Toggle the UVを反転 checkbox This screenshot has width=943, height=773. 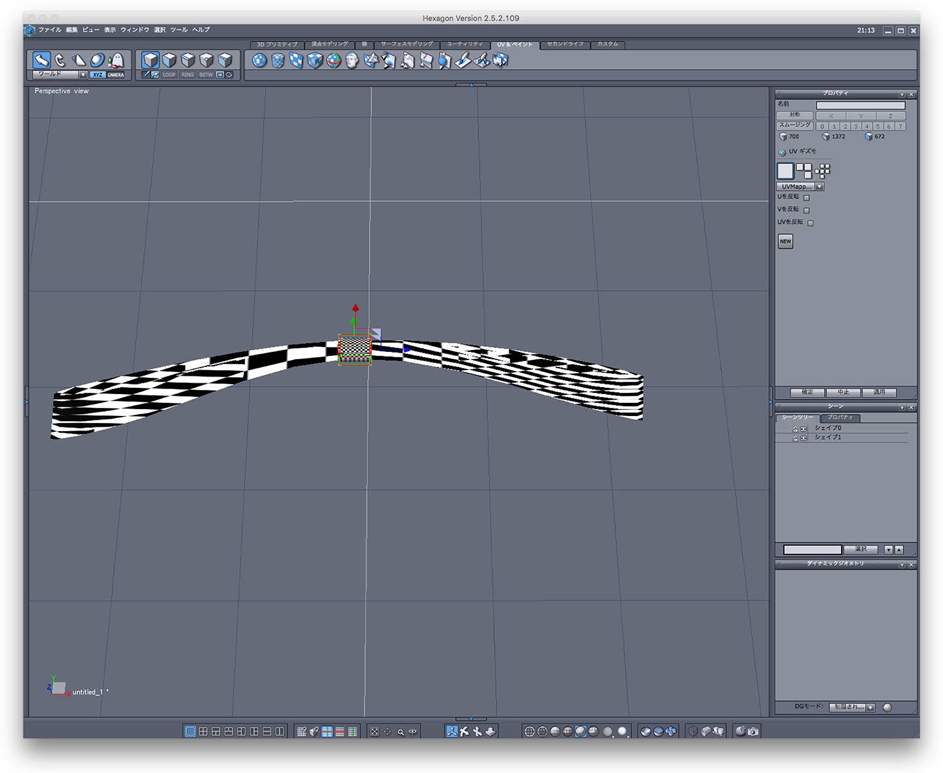point(810,222)
